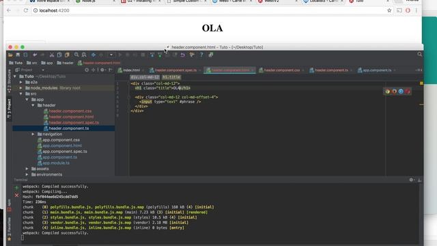
Task: Open in Firefox via editor browser icon
Action: pyautogui.click(x=394, y=92)
